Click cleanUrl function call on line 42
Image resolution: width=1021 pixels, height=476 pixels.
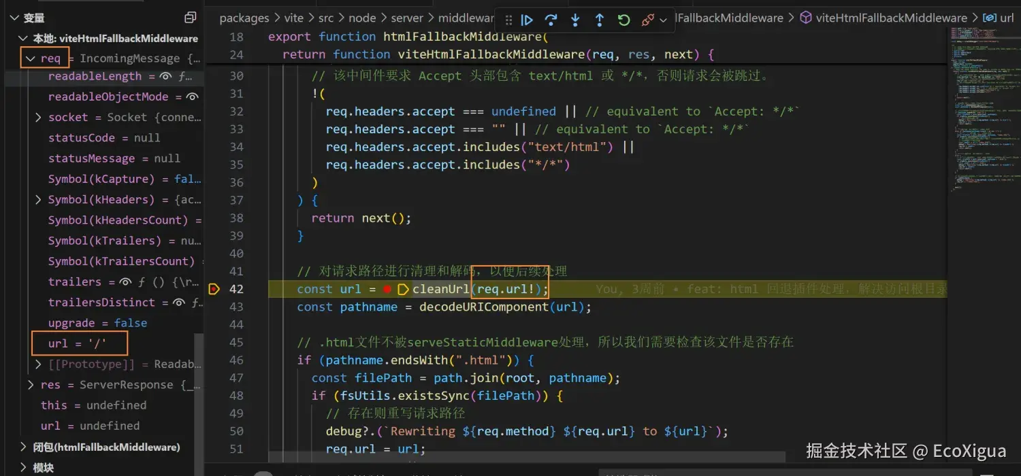441,289
